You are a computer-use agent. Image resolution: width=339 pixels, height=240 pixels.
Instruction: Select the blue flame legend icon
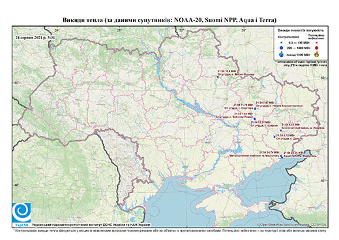(282, 54)
